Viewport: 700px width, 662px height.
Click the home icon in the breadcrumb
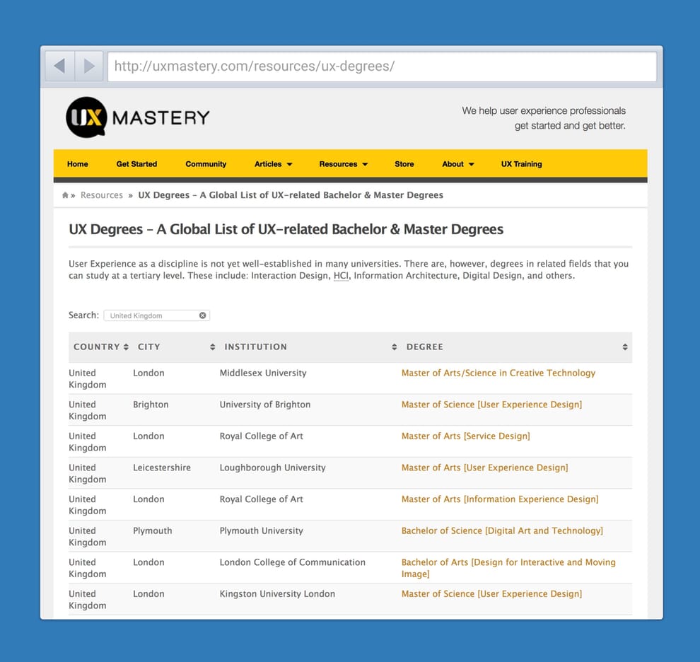(x=65, y=195)
